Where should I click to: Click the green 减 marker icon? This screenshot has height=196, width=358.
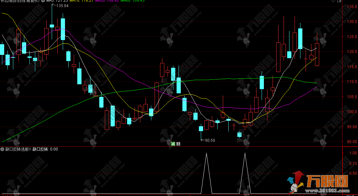tap(173, 144)
